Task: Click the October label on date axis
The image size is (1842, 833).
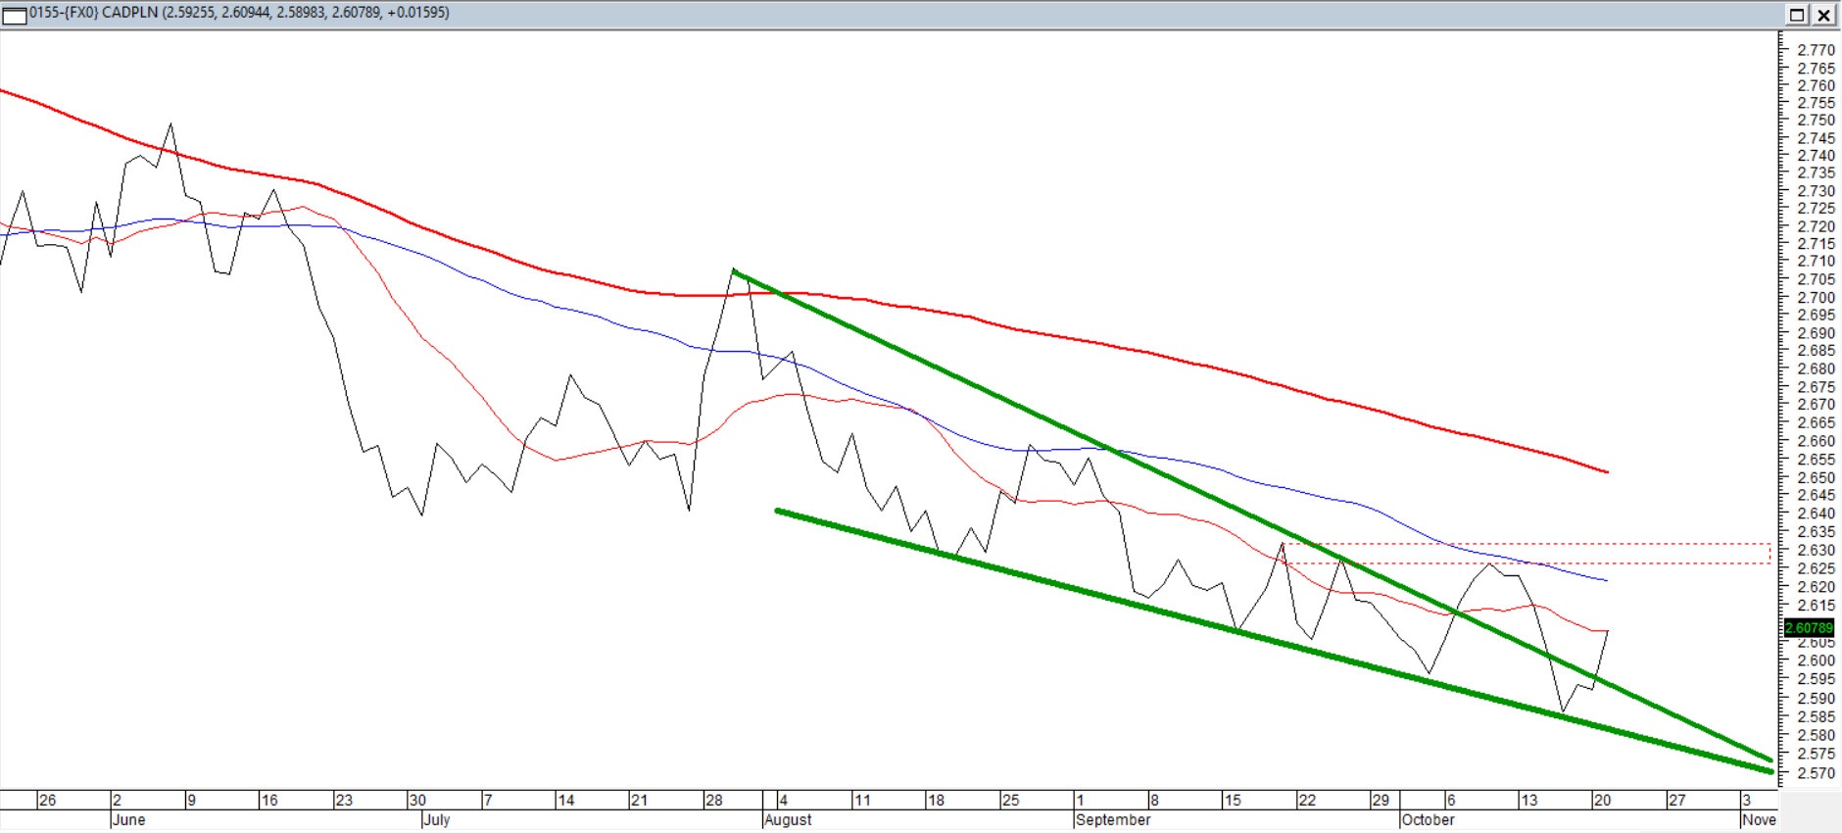Action: click(x=1428, y=820)
